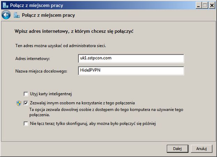Uncheck Zezwalaj innym osobom na korzystanie

point(26,103)
